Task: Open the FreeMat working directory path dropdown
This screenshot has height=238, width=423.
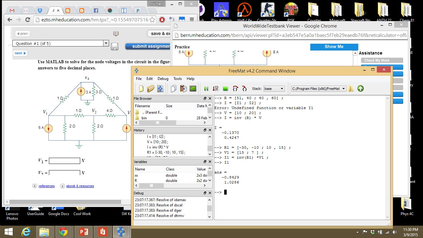Action: 319,89
